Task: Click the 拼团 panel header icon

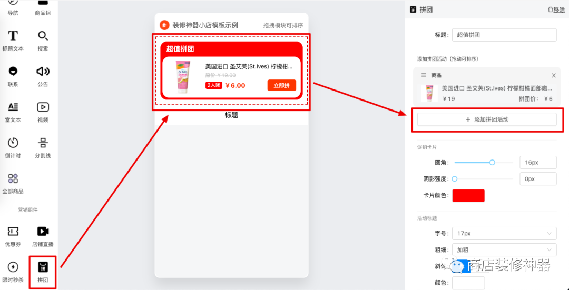Action: pyautogui.click(x=413, y=10)
